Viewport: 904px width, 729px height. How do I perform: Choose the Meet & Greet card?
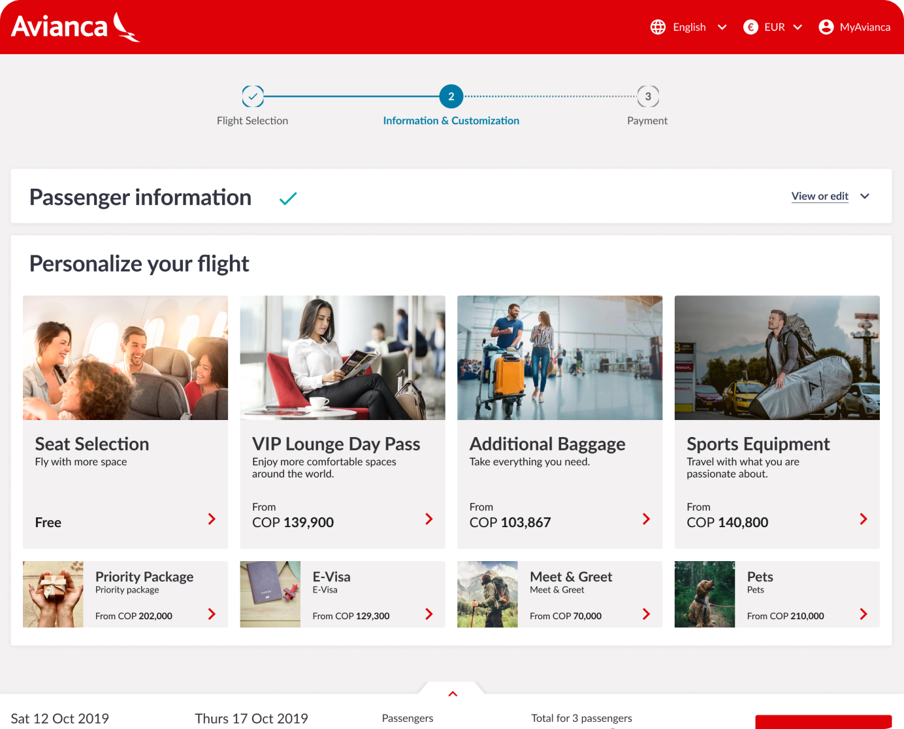tap(559, 594)
